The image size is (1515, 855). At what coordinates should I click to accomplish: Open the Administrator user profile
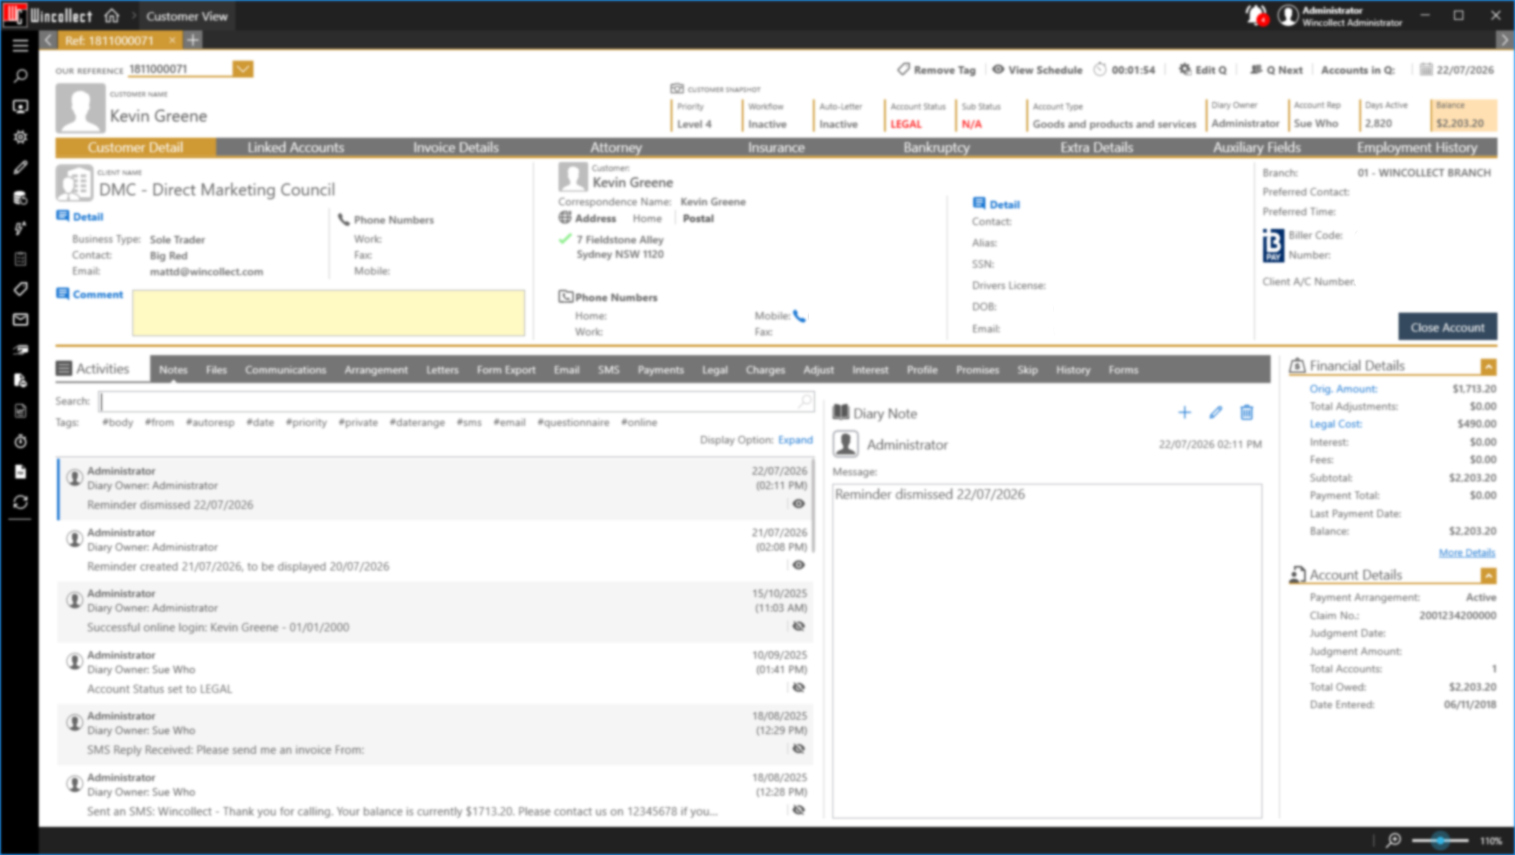click(x=1340, y=15)
